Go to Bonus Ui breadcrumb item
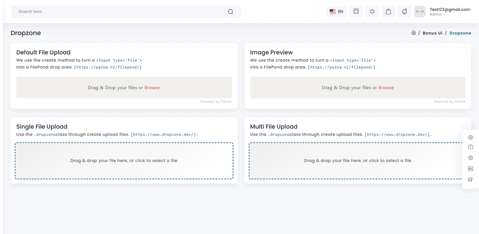The width and height of the screenshot is (479, 234). point(432,33)
